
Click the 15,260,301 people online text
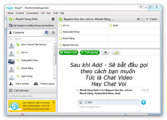coord(21,96)
